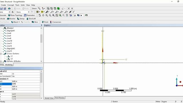Select EdgeSplit2 in the outline
The image size is (183, 103).
(11, 48)
